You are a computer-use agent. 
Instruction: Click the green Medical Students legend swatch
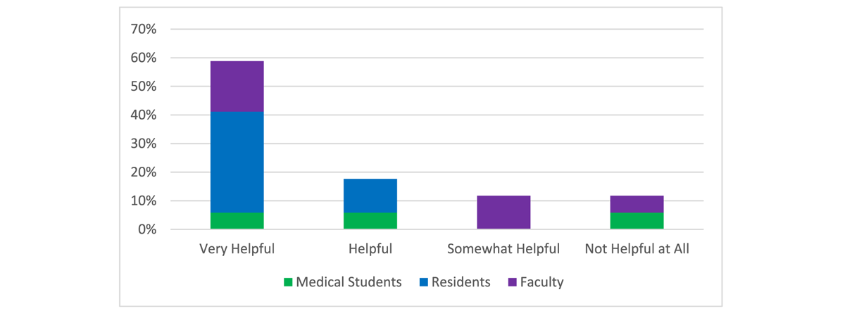tap(287, 283)
